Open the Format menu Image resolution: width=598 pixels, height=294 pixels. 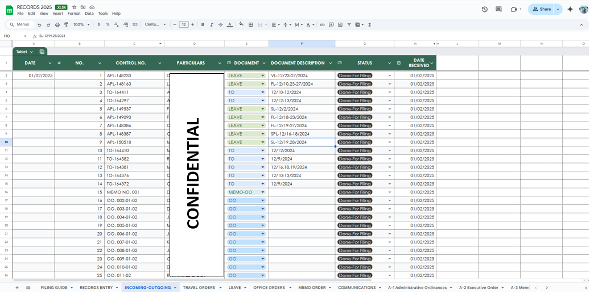(x=74, y=14)
